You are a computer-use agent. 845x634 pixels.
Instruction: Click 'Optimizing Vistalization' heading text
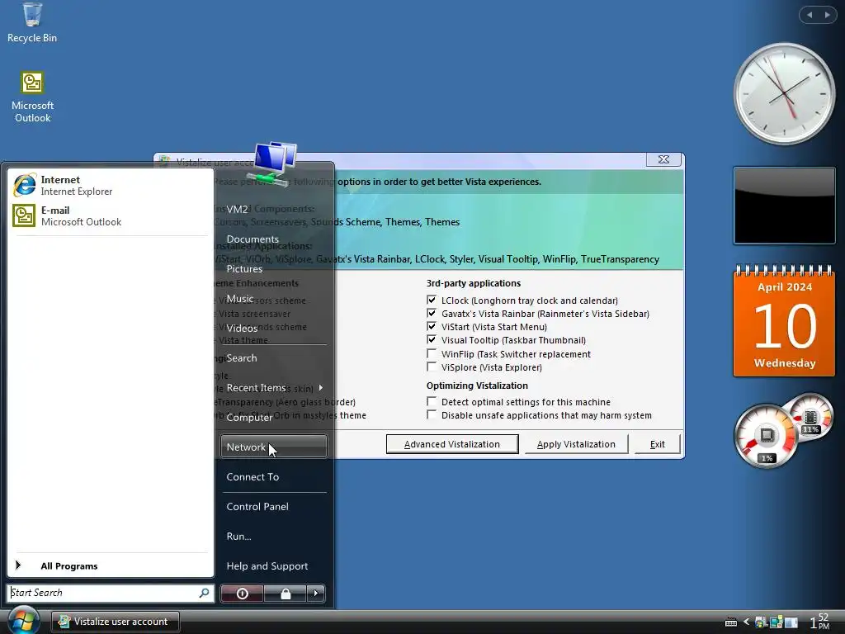(477, 386)
